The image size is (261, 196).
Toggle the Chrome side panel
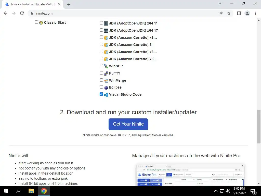pyautogui.click(x=239, y=13)
